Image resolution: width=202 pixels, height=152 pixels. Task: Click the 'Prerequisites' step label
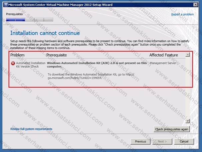point(14,14)
